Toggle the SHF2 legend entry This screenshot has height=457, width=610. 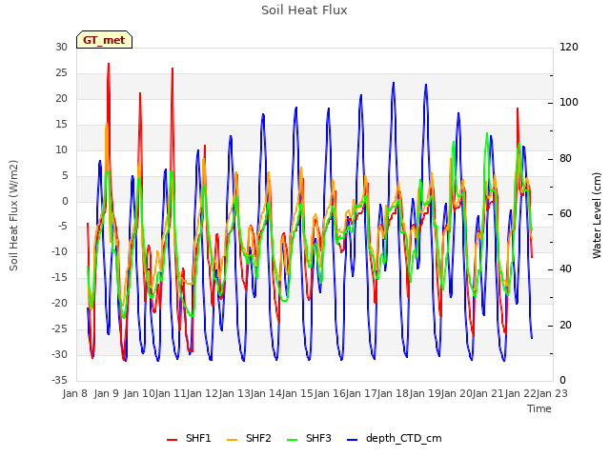point(249,438)
